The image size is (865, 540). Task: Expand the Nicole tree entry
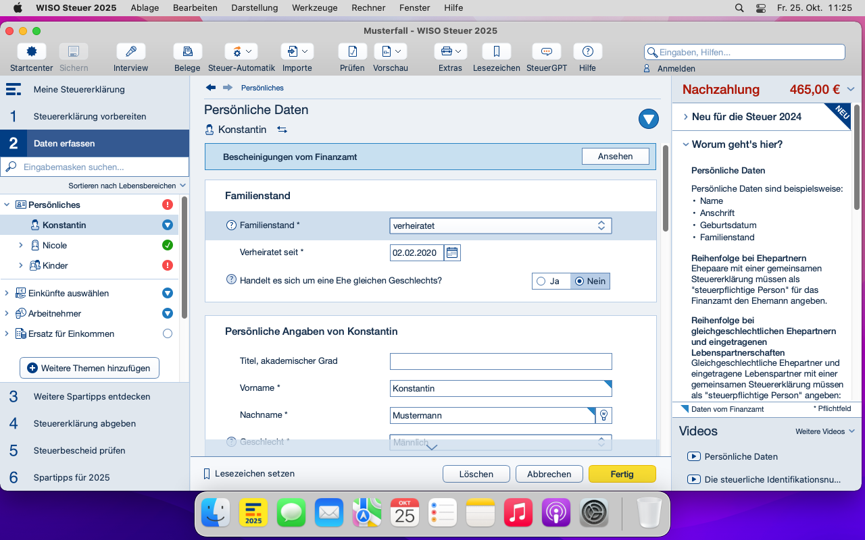coord(20,246)
